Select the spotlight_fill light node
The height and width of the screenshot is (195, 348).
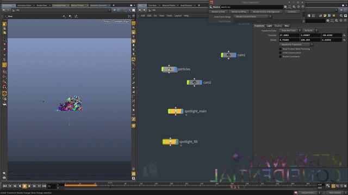(170, 142)
